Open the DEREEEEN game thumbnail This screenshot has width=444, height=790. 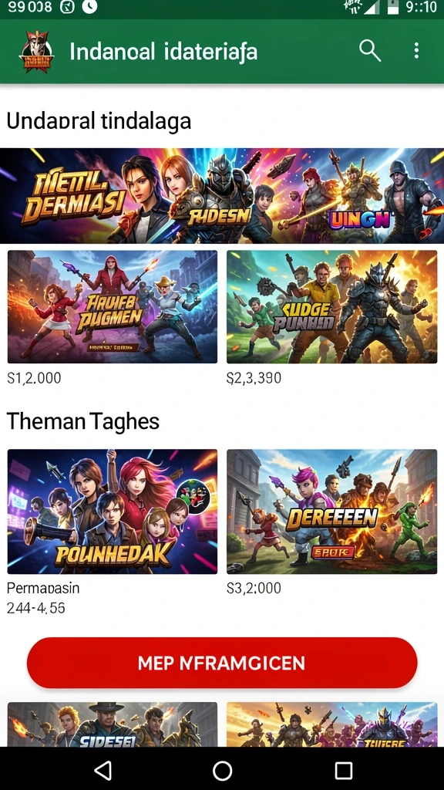pos(331,511)
